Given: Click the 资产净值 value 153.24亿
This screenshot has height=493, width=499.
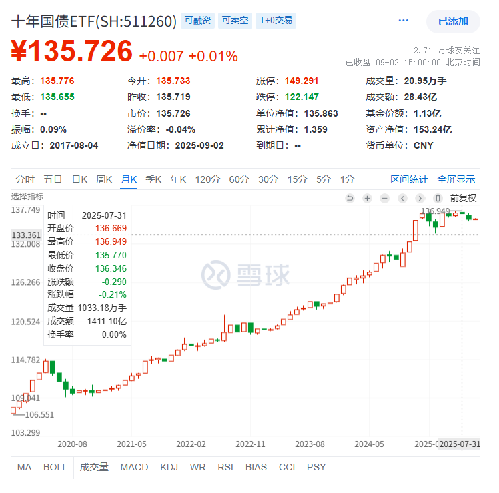Looking at the screenshot, I should click(433, 129).
